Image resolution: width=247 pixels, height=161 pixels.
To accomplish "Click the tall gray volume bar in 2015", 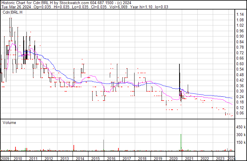I will (104, 145).
